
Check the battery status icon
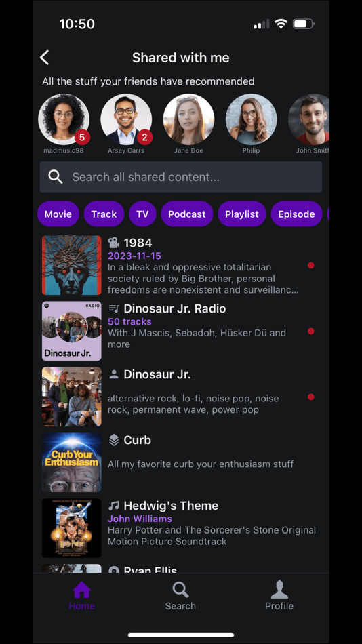303,24
